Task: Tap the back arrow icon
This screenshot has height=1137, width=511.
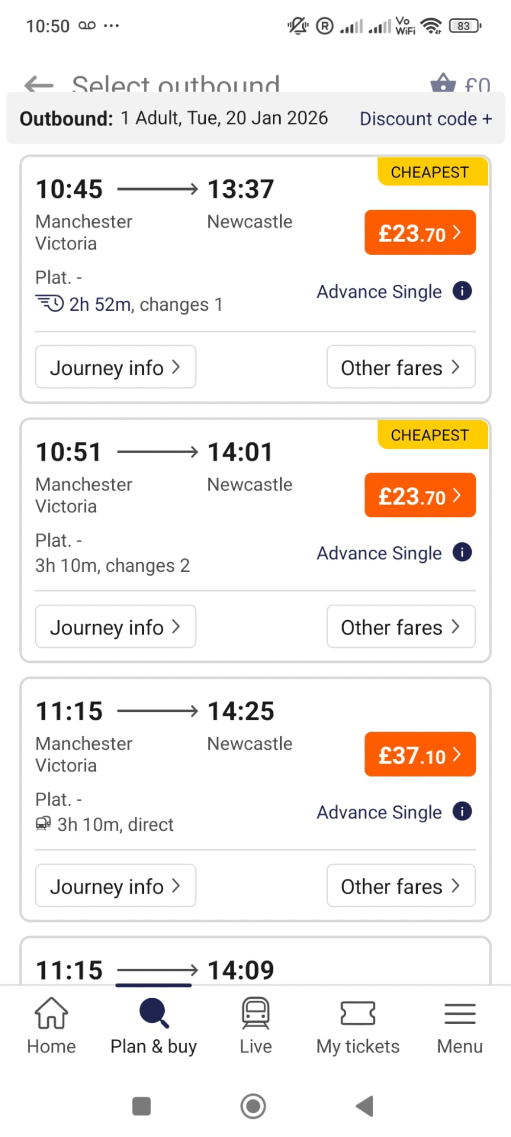Action: pos(39,84)
